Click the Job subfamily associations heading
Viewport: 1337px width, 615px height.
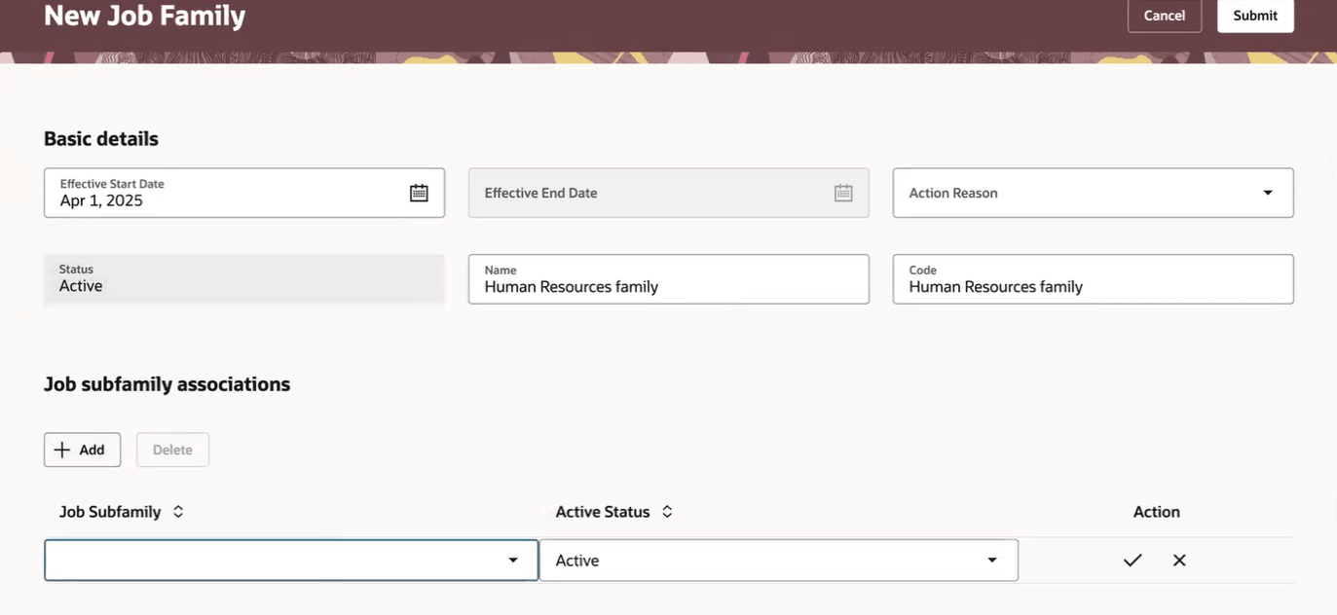167,384
